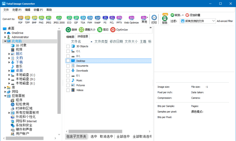The height and width of the screenshot is (141, 236).
Task: Choose PXM conversion icon
Action: pyautogui.click(x=90, y=20)
